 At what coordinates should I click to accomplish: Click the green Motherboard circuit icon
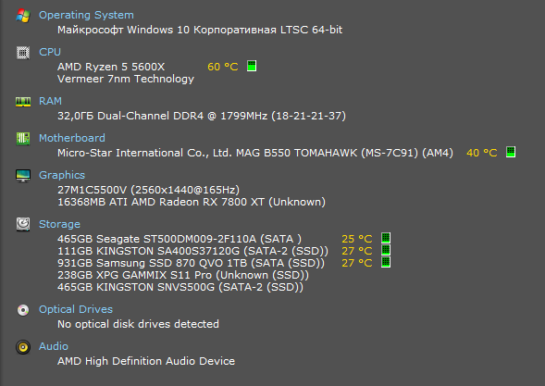(23, 139)
